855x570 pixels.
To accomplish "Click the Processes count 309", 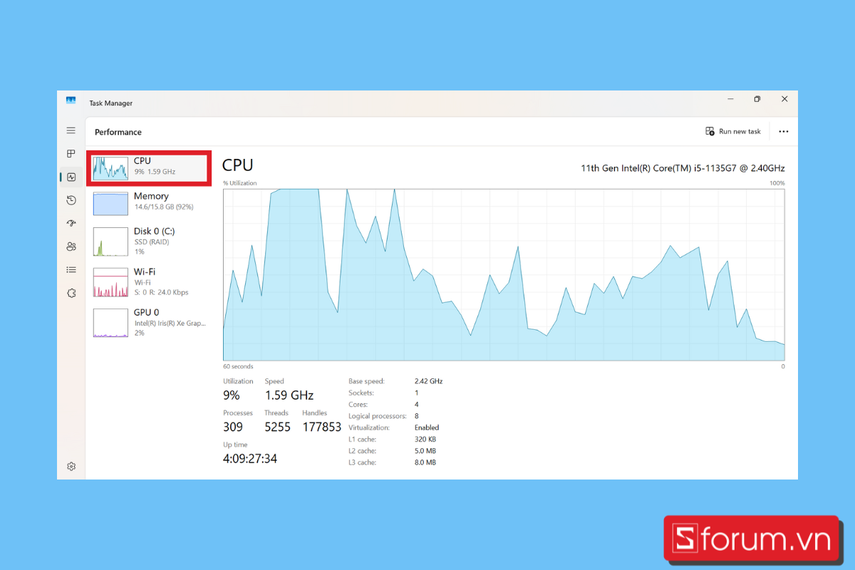I will tap(233, 427).
